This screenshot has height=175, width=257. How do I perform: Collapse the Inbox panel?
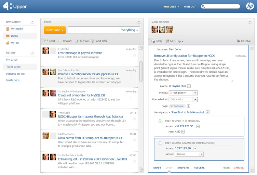coord(139,22)
